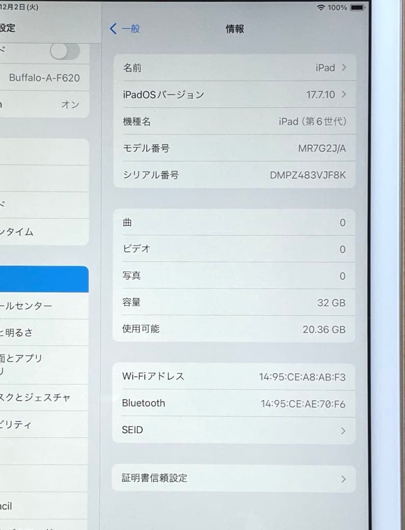Toggle the switch above Buffalo-A-F620

64,51
